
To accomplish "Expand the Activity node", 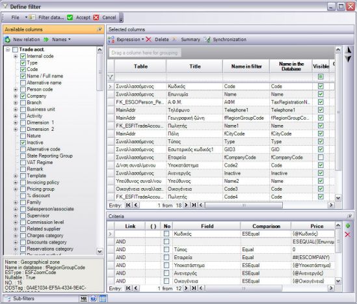I will pos(16,116).
